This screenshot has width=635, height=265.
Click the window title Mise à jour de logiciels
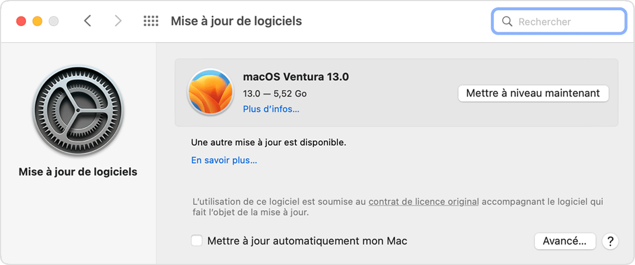(236, 21)
